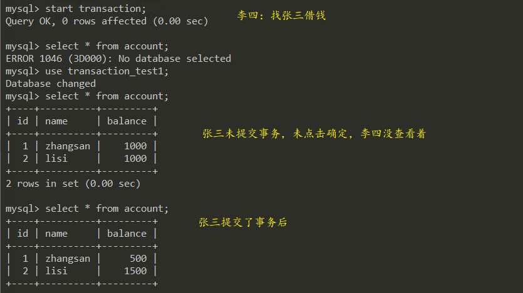
Task: Click the 'balance' header in second table
Action: coord(127,234)
